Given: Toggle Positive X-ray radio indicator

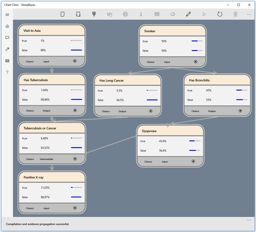Looking at the screenshot, I should [75, 208].
